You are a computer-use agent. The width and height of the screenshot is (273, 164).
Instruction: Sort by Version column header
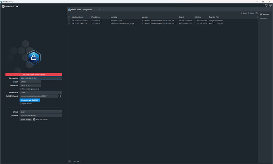(x=145, y=17)
